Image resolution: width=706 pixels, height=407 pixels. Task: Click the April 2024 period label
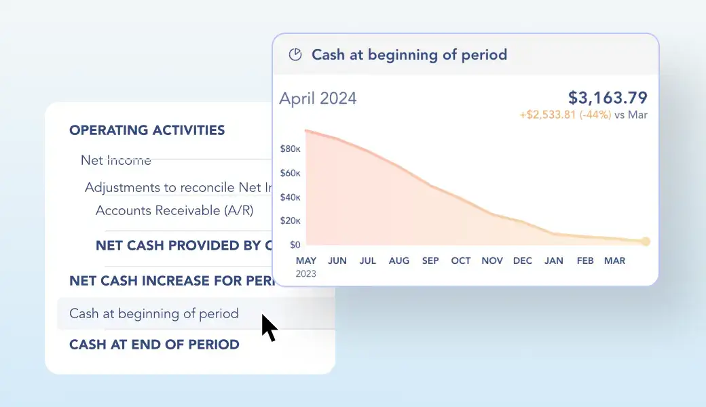coord(318,98)
